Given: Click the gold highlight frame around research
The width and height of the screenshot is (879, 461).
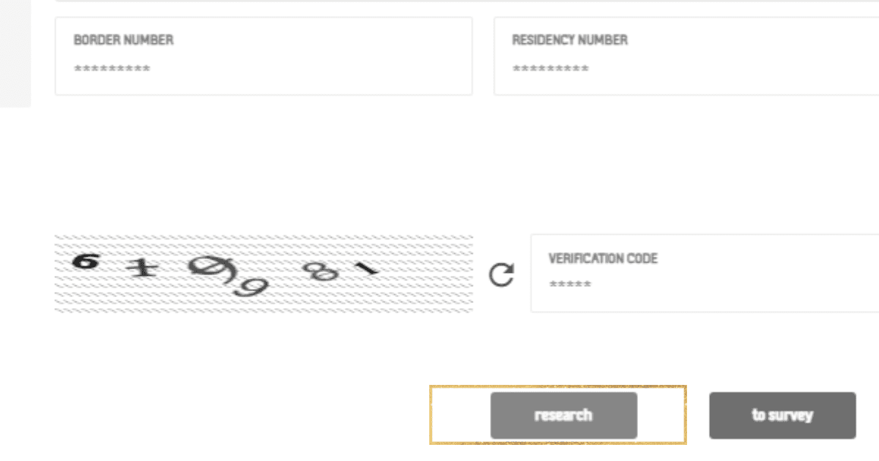Looking at the screenshot, I should point(454,414).
